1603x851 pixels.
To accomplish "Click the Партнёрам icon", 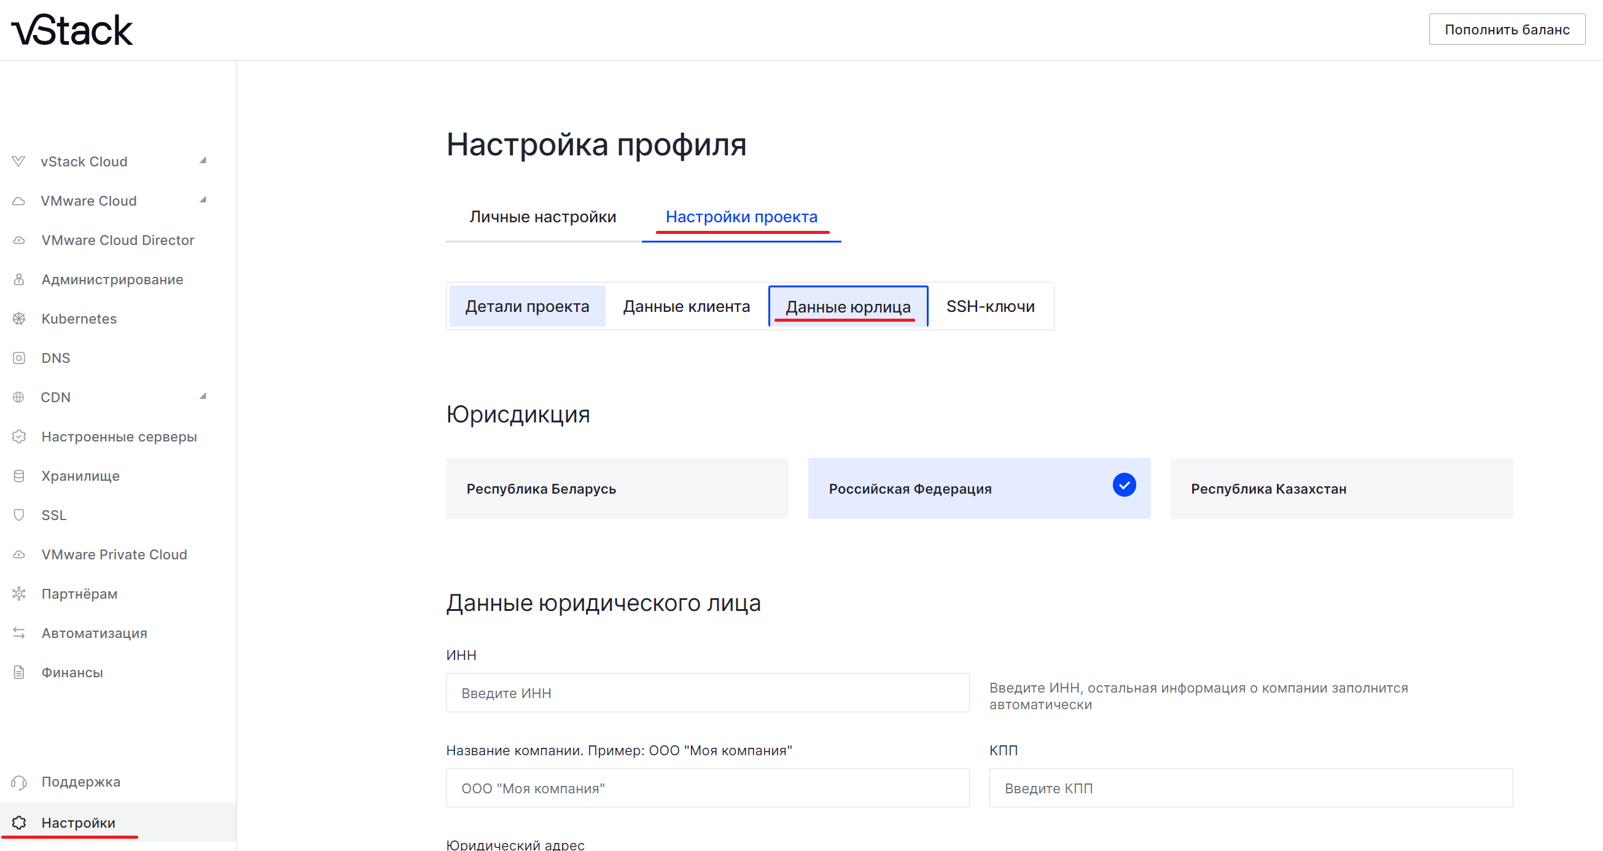I will (18, 594).
